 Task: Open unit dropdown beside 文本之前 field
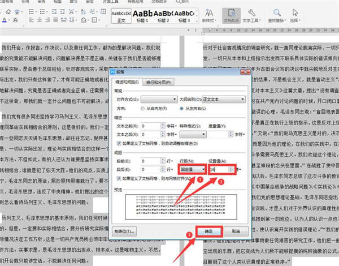(172, 126)
